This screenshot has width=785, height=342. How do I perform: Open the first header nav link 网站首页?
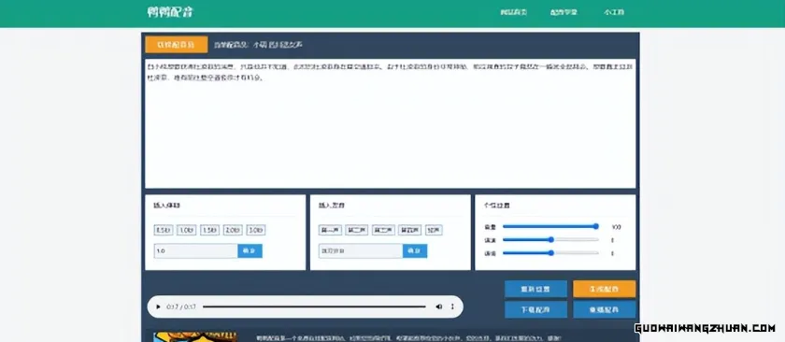click(513, 12)
